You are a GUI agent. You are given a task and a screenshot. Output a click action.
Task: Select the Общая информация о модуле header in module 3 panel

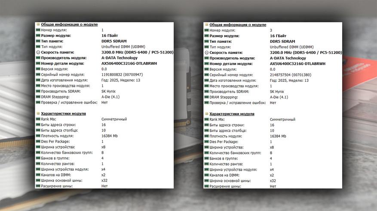(x=238, y=25)
